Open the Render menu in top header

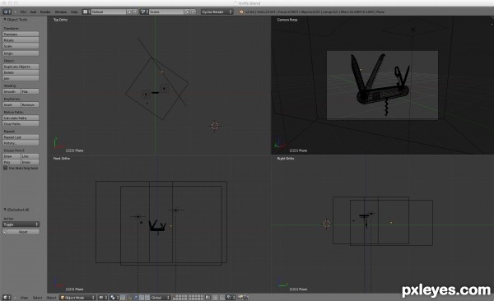coord(45,12)
